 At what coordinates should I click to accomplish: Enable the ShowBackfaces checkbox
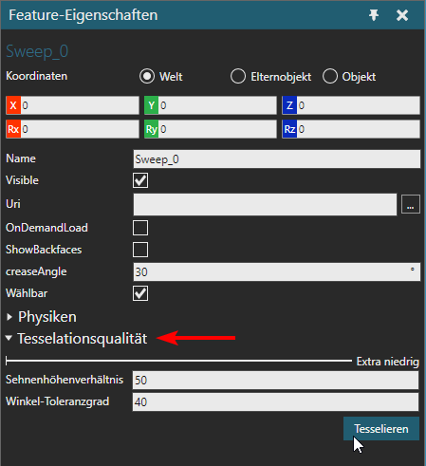coord(140,250)
